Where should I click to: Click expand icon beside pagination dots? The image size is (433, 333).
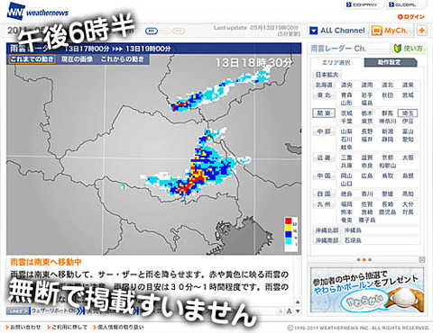coord(422,260)
